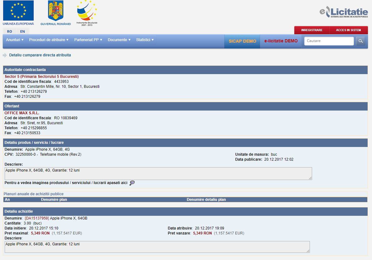Click the Planuri anuale de achizitii publice title
Screen dimensions: 372x260
click(x=33, y=194)
